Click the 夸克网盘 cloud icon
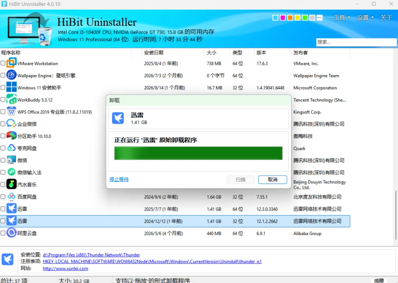 11,148
